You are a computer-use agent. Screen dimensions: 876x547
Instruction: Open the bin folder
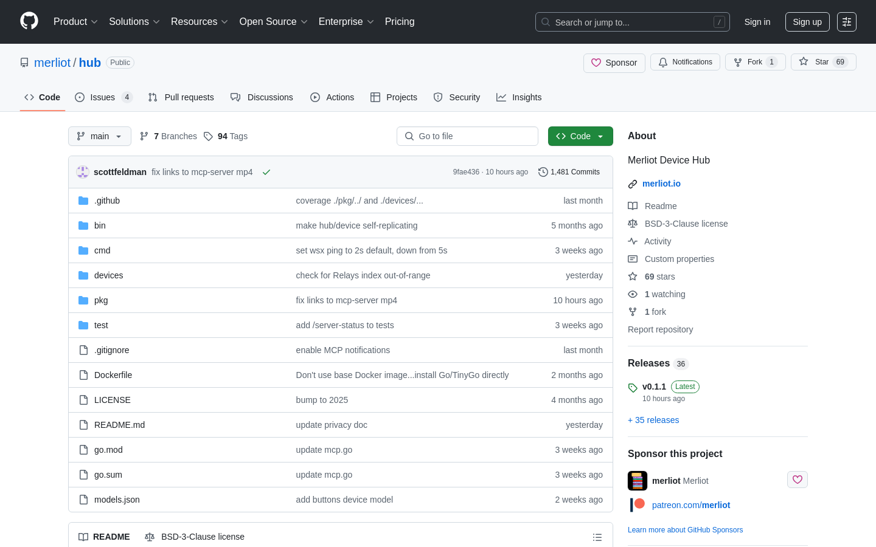[x=100, y=225]
